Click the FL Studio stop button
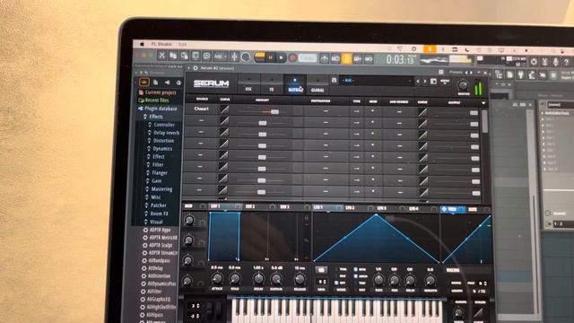Screen dimensions: 574x323 281,57
